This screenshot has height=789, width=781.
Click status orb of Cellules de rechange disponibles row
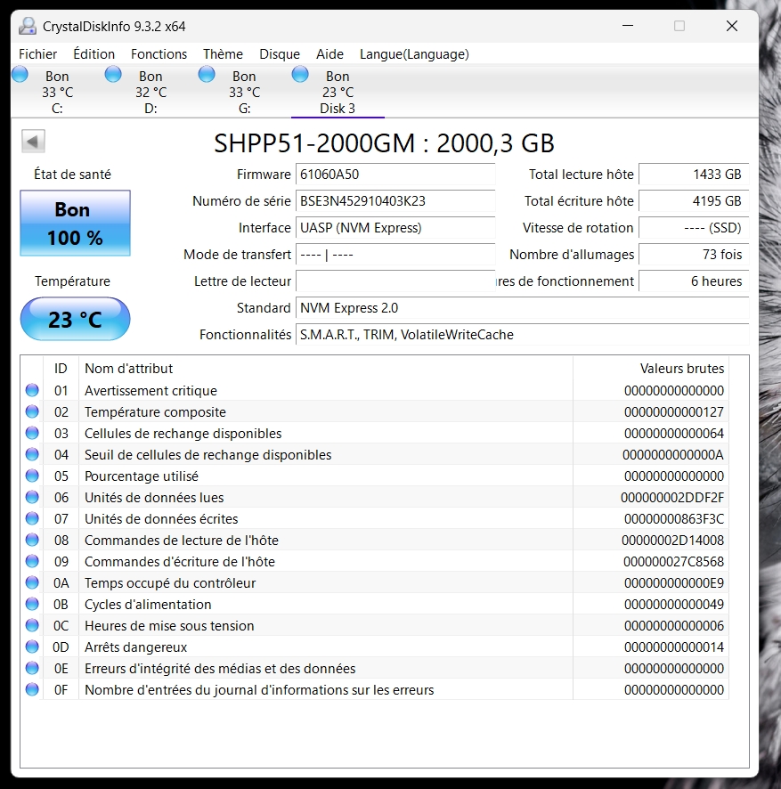coord(32,433)
